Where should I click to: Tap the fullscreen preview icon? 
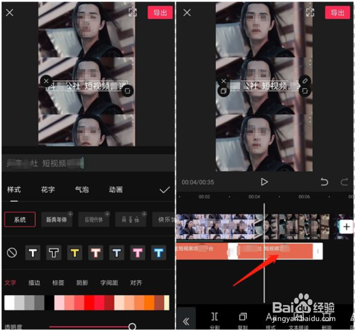(311, 13)
